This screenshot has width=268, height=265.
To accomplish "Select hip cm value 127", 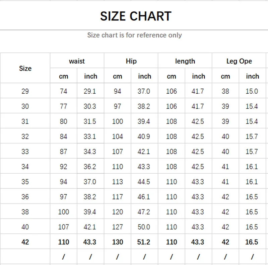I will [x=118, y=227].
